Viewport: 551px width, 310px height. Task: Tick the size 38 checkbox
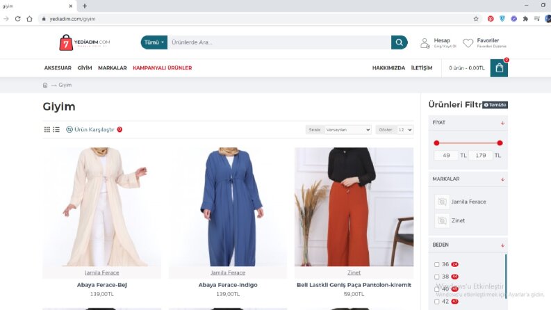pyautogui.click(x=437, y=277)
